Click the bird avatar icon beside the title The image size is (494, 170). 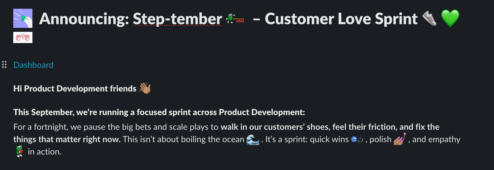23,18
